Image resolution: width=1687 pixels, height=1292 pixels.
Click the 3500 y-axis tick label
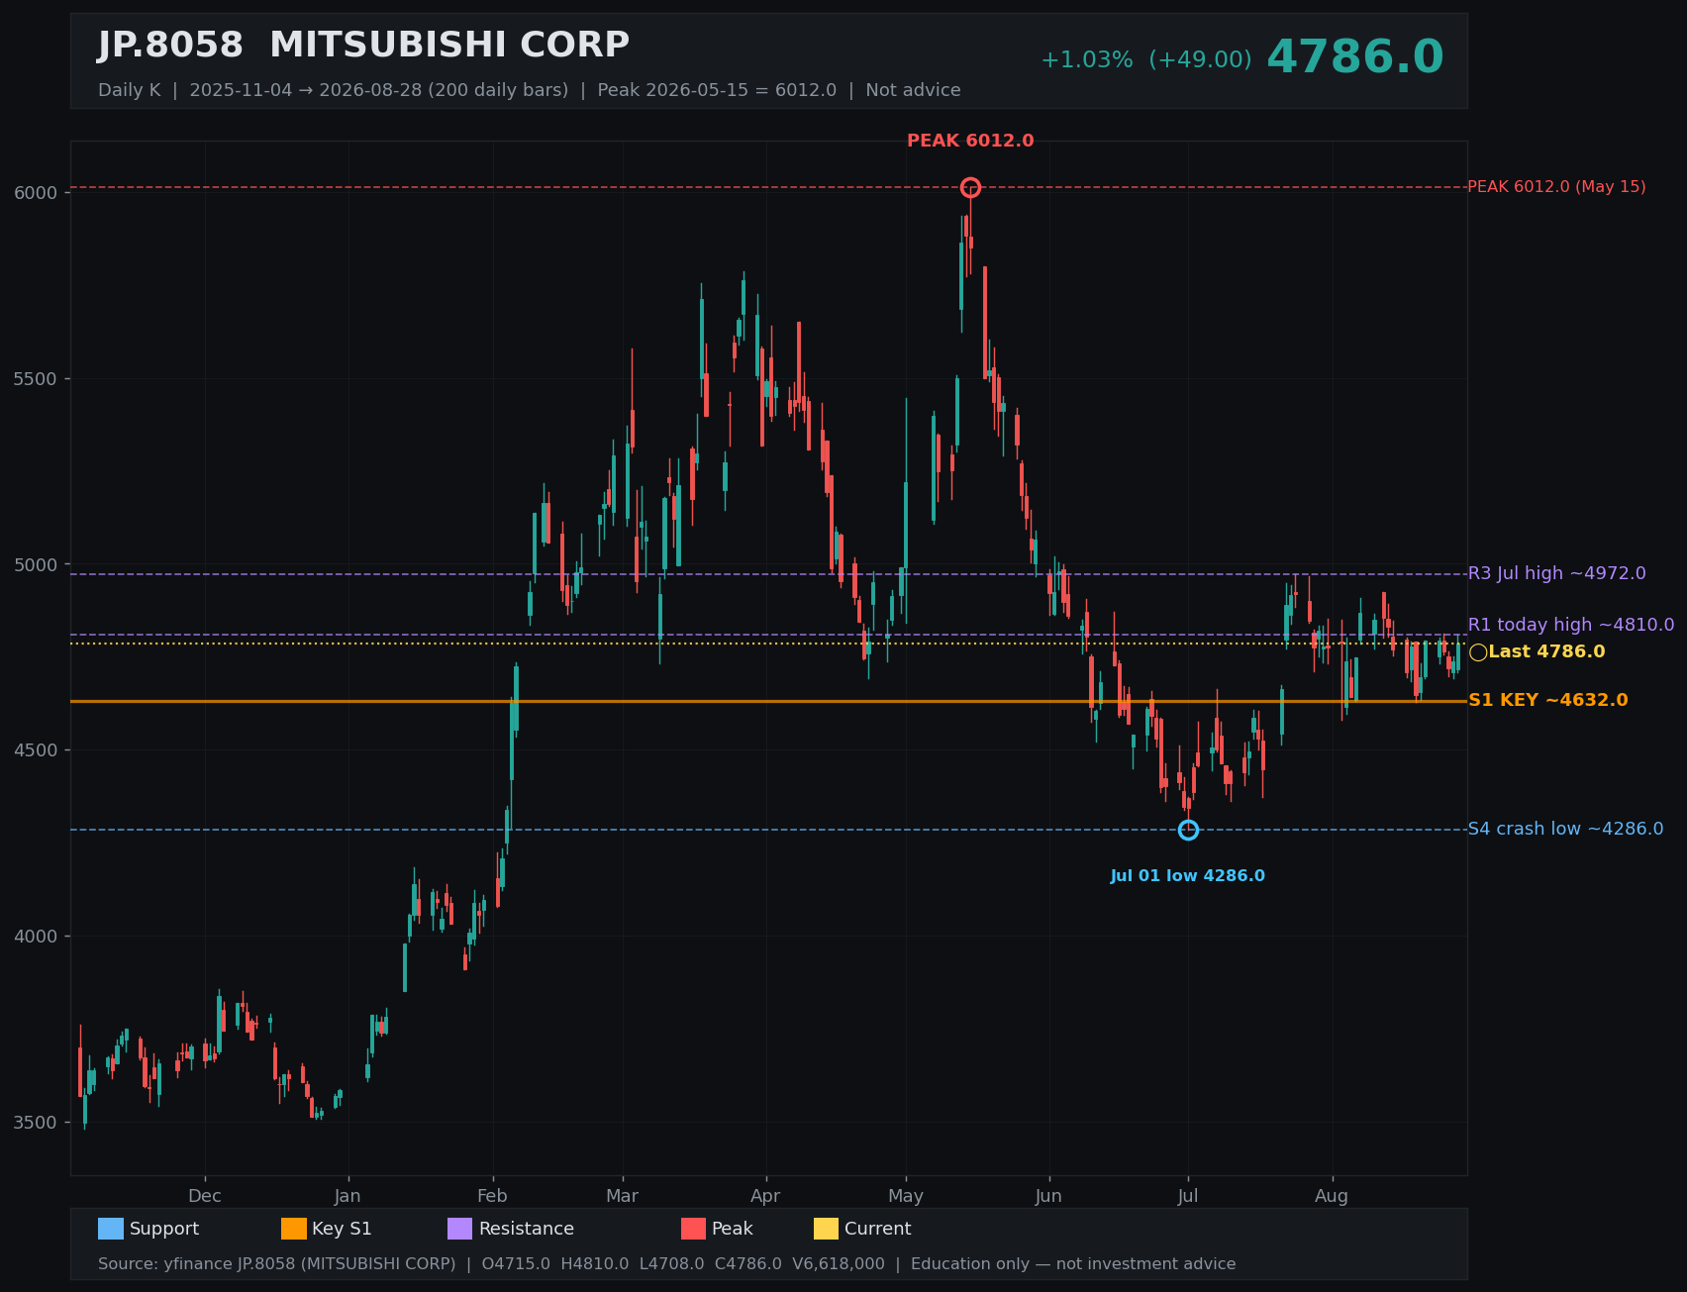36,1123
